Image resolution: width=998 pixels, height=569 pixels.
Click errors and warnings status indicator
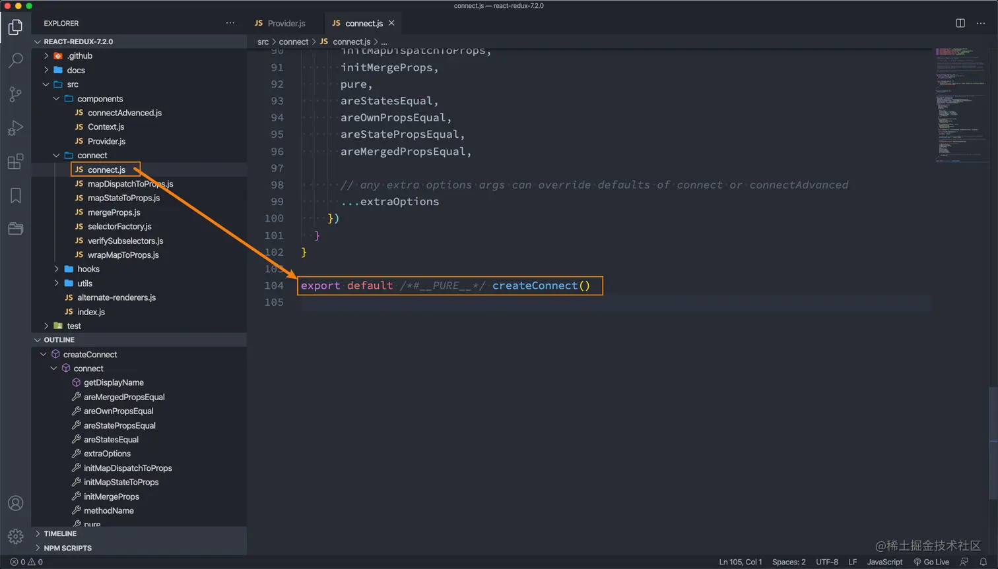(x=26, y=562)
